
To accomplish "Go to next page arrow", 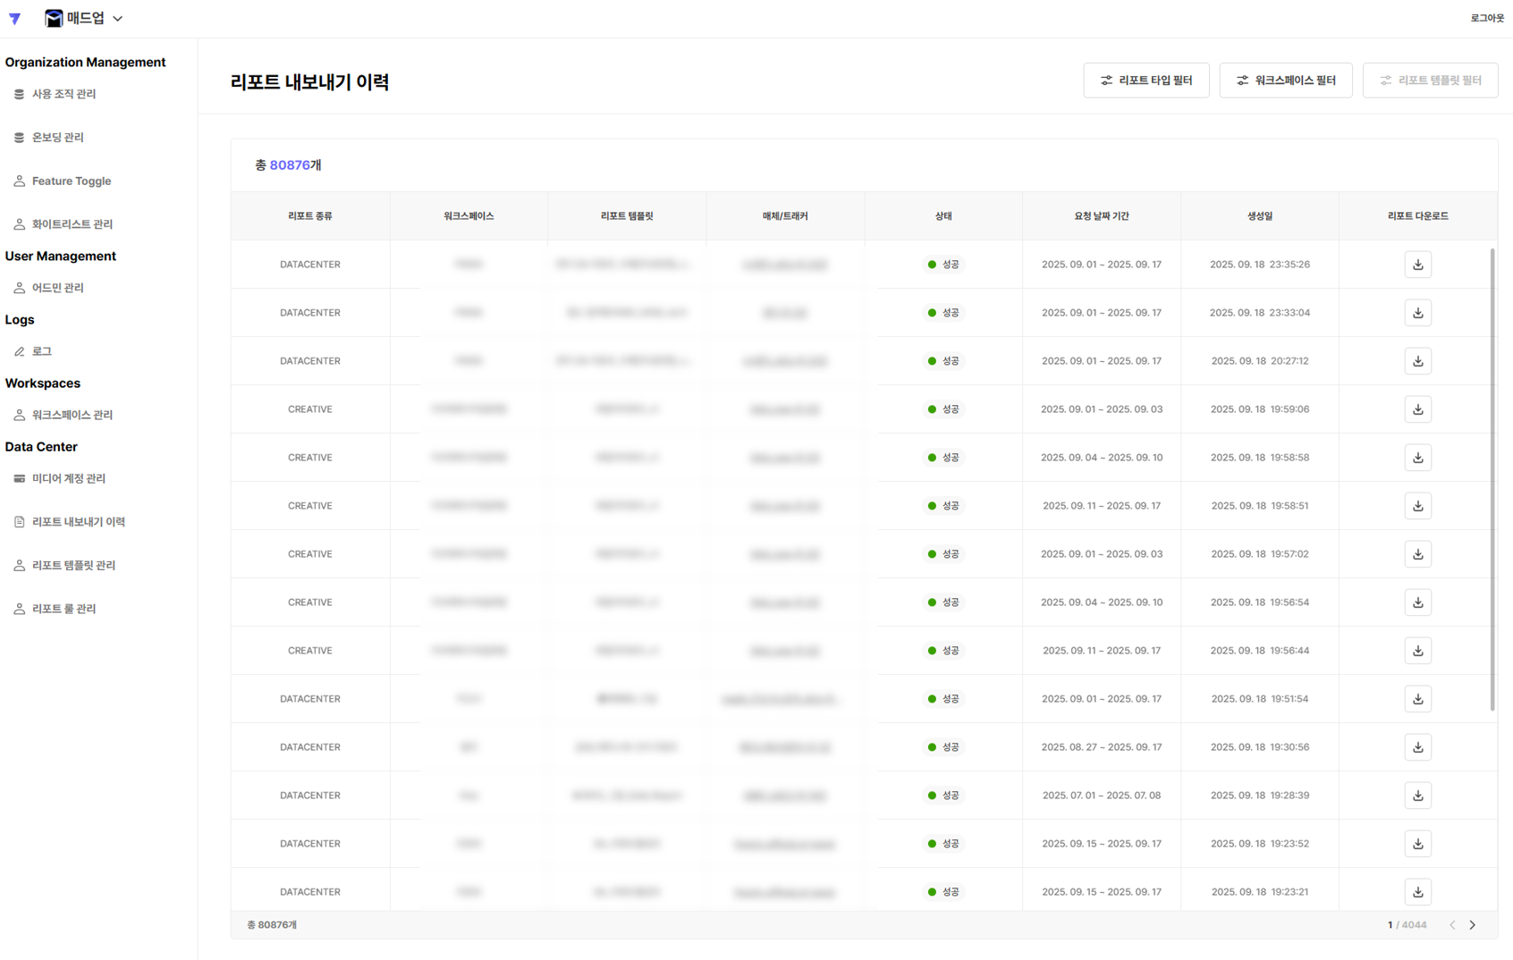I will (1472, 925).
